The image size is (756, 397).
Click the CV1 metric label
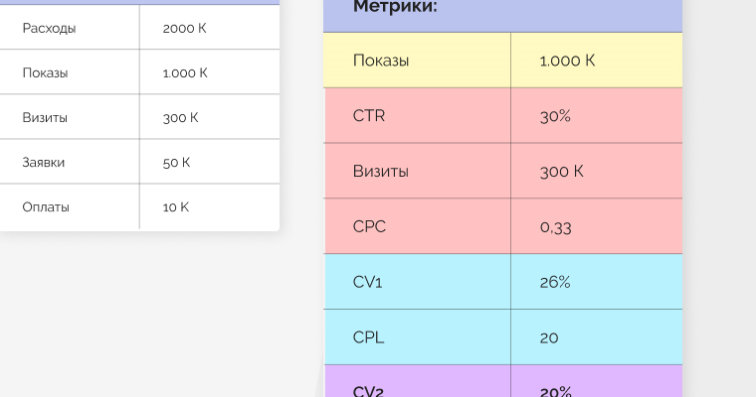368,282
